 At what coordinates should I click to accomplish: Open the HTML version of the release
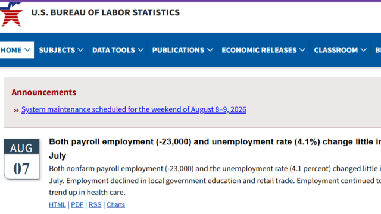(x=57, y=204)
